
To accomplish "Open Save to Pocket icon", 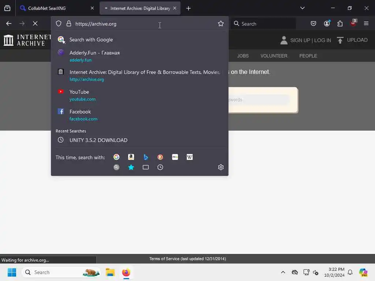I will point(313,23).
